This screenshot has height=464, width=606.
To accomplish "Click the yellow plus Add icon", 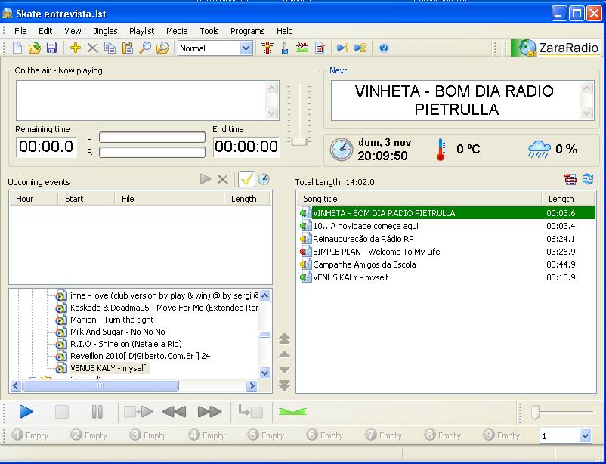I will pos(75,48).
